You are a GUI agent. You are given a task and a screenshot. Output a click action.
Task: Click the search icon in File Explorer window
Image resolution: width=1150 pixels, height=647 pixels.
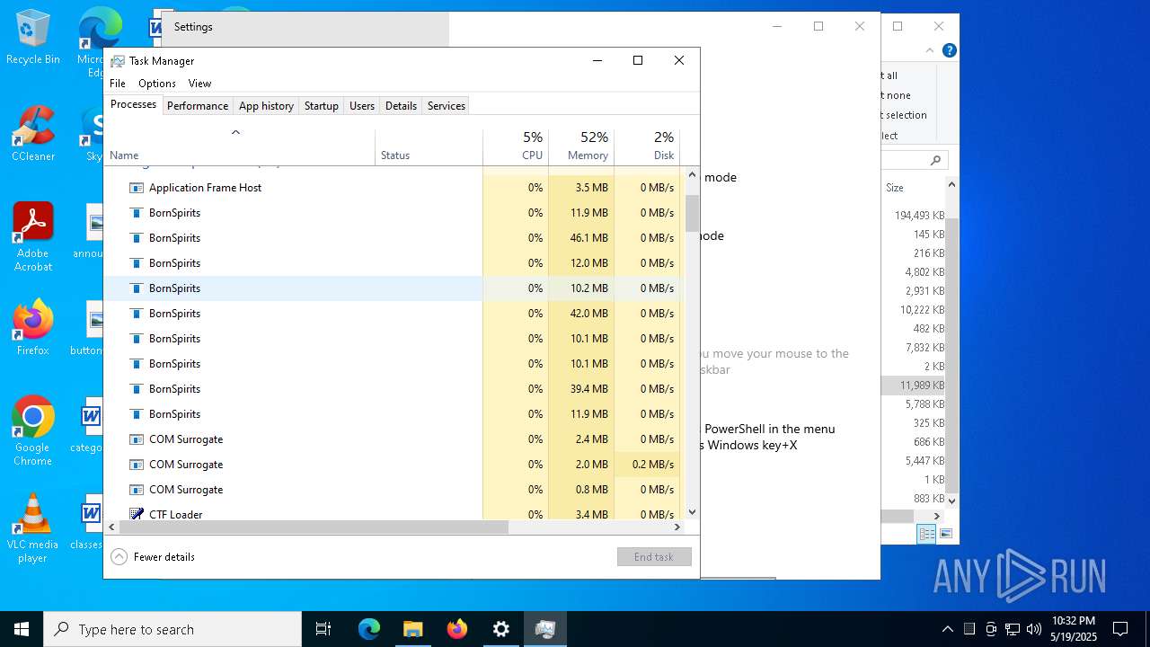935,161
